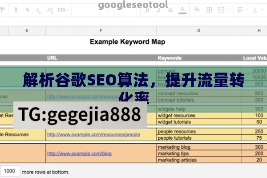Open the merge cells dropdown arrow
The image size is (267, 178).
pyautogui.click(x=229, y=10)
